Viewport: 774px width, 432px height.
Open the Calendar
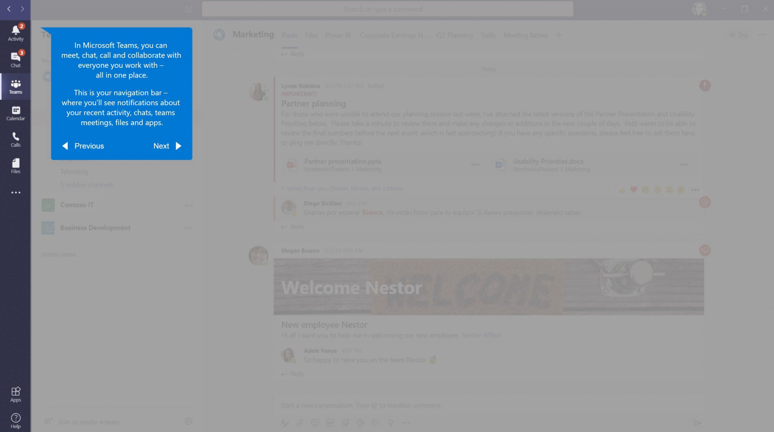15,113
